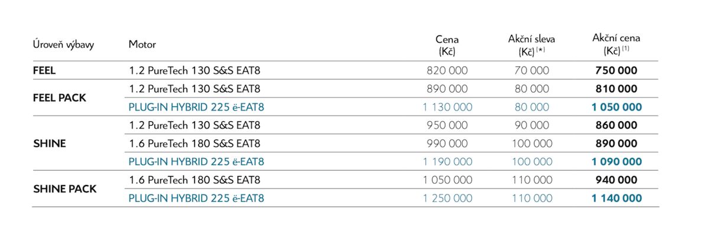This screenshot has height=237, width=709.
Task: Select the Cena (Kč) column header
Action: tap(447, 46)
